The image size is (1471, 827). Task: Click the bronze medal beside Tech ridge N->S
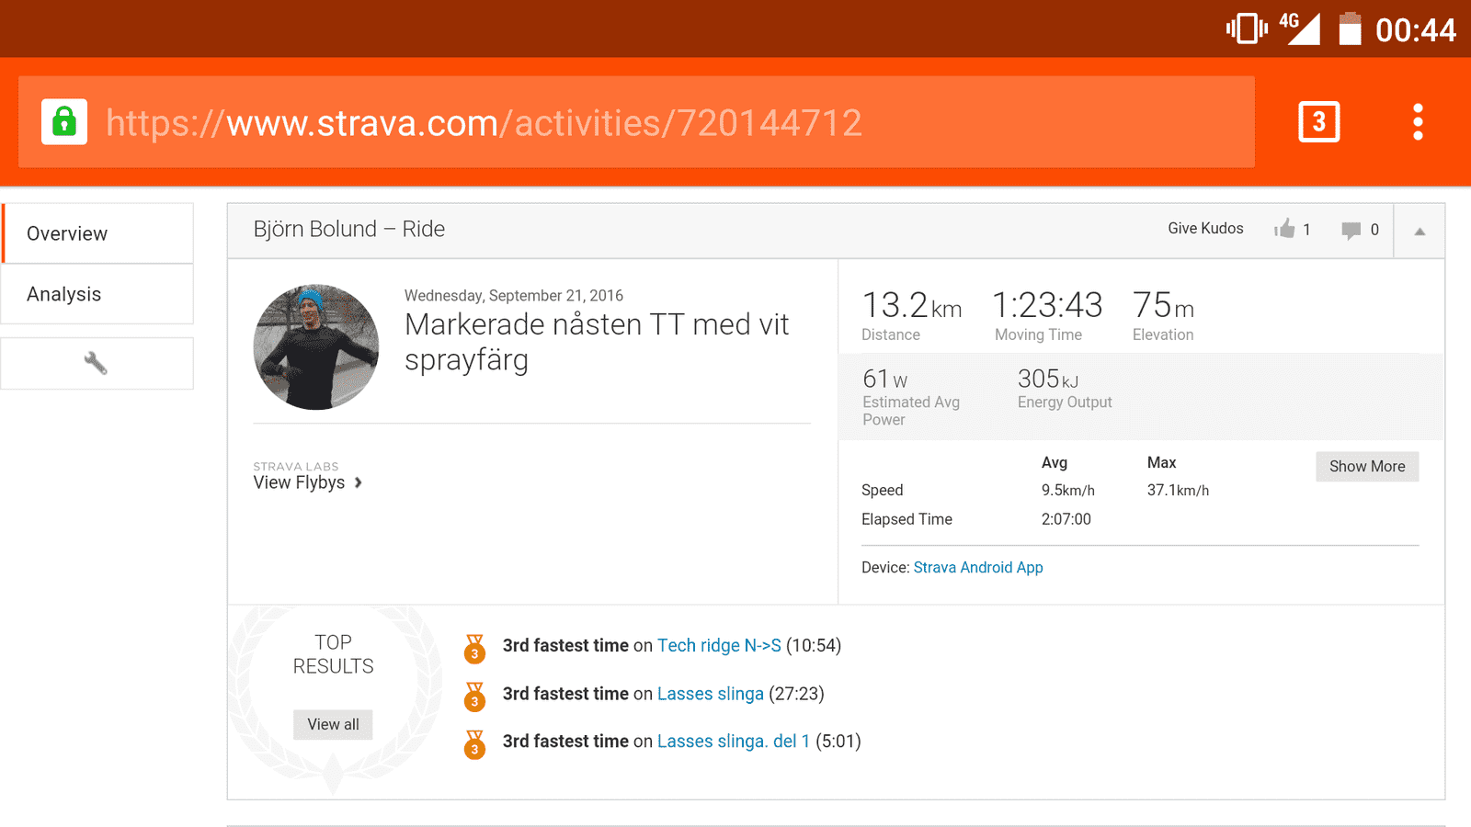[x=474, y=649]
